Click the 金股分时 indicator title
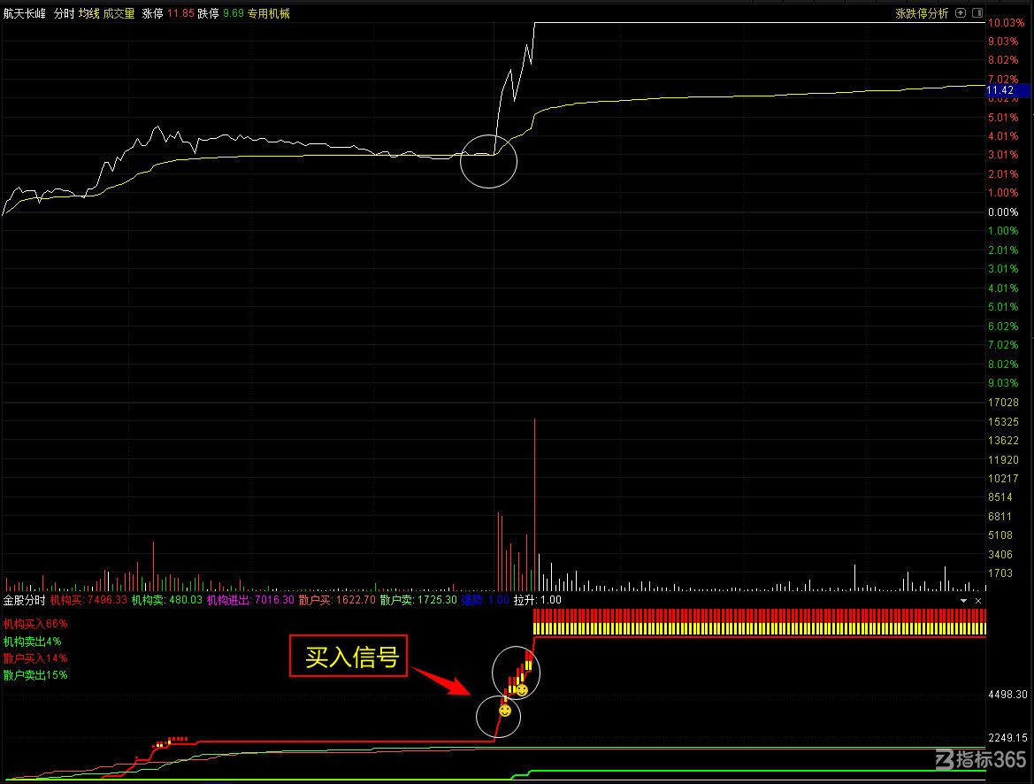This screenshot has width=1034, height=784. point(25,600)
